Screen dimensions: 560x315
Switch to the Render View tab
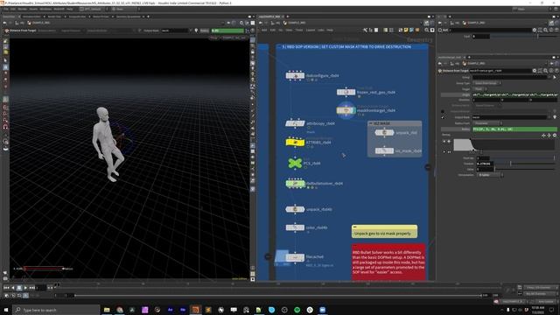pos(54,17)
